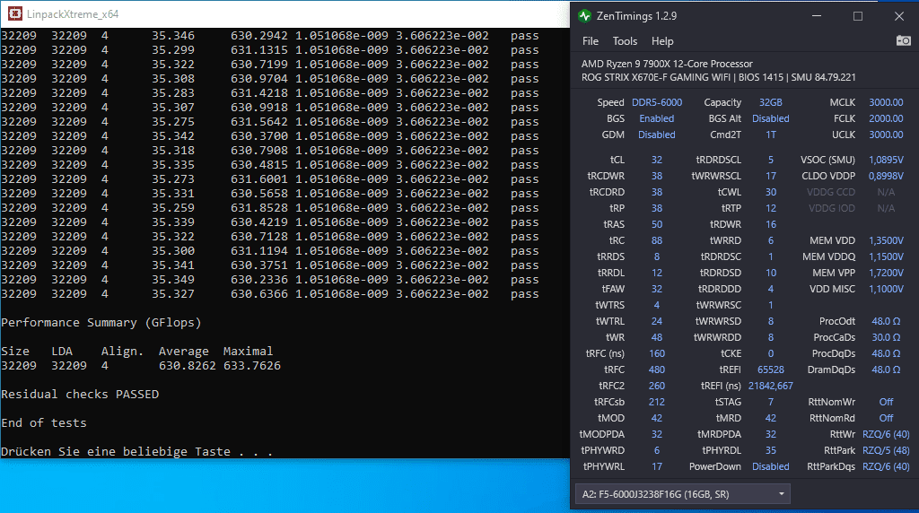Open the Help menu in ZenTimings
Image resolution: width=919 pixels, height=513 pixels.
662,41
